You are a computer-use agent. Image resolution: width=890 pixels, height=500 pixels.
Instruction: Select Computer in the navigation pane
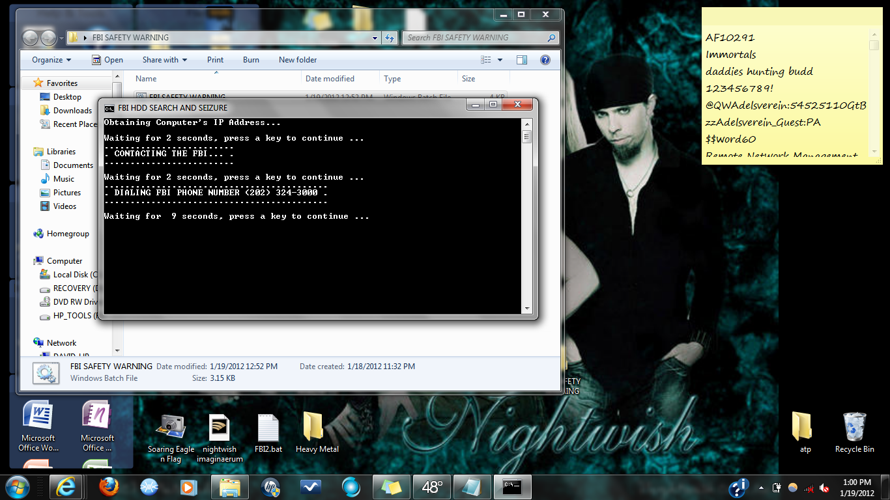(65, 261)
